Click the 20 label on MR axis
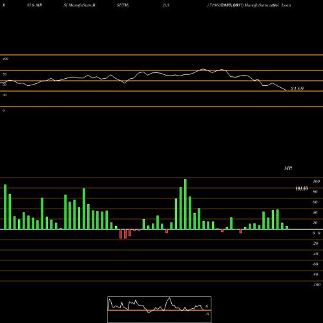The height and width of the screenshot is (323, 323). (x=315, y=223)
